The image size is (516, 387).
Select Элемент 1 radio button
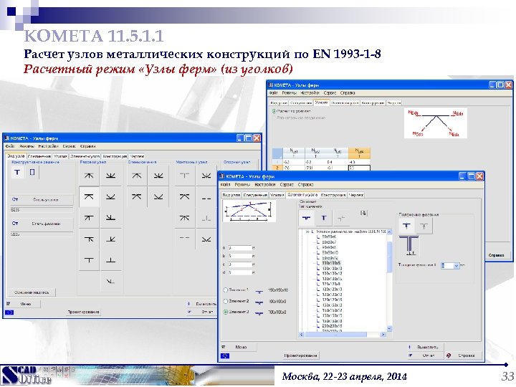tap(226, 290)
